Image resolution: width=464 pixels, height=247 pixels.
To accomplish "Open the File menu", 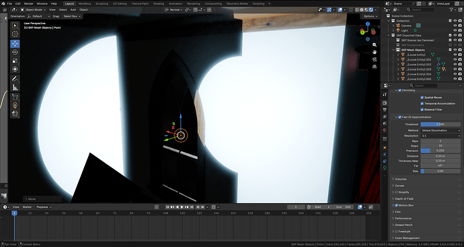I will [x=9, y=3].
